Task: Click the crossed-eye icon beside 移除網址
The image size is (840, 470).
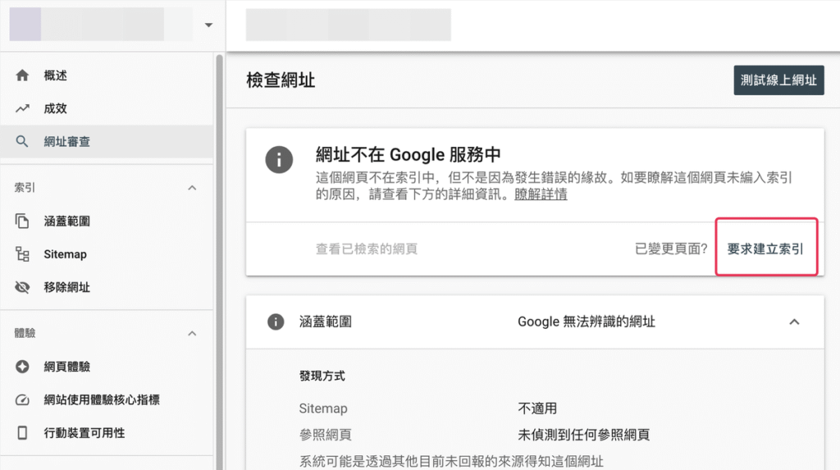Action: click(x=22, y=287)
